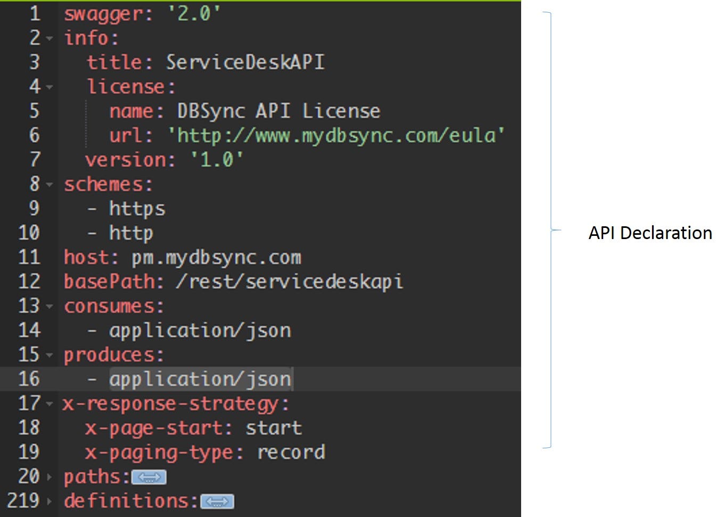Viewport: 725px width, 517px height.
Task: Expand the paths block fold arrow
Action: pos(50,477)
